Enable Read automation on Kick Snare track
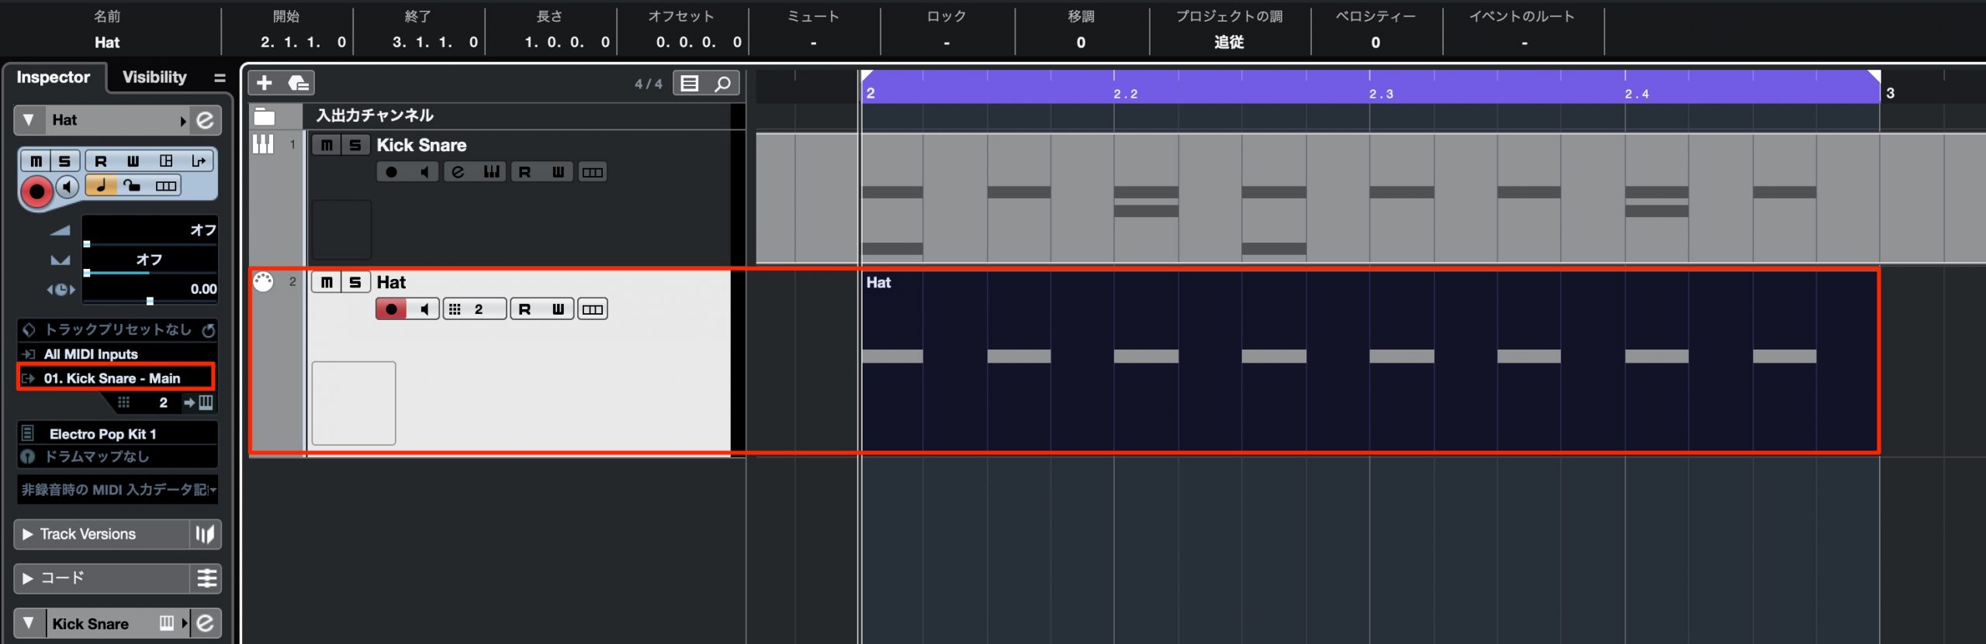The width and height of the screenshot is (1986, 644). tap(525, 172)
